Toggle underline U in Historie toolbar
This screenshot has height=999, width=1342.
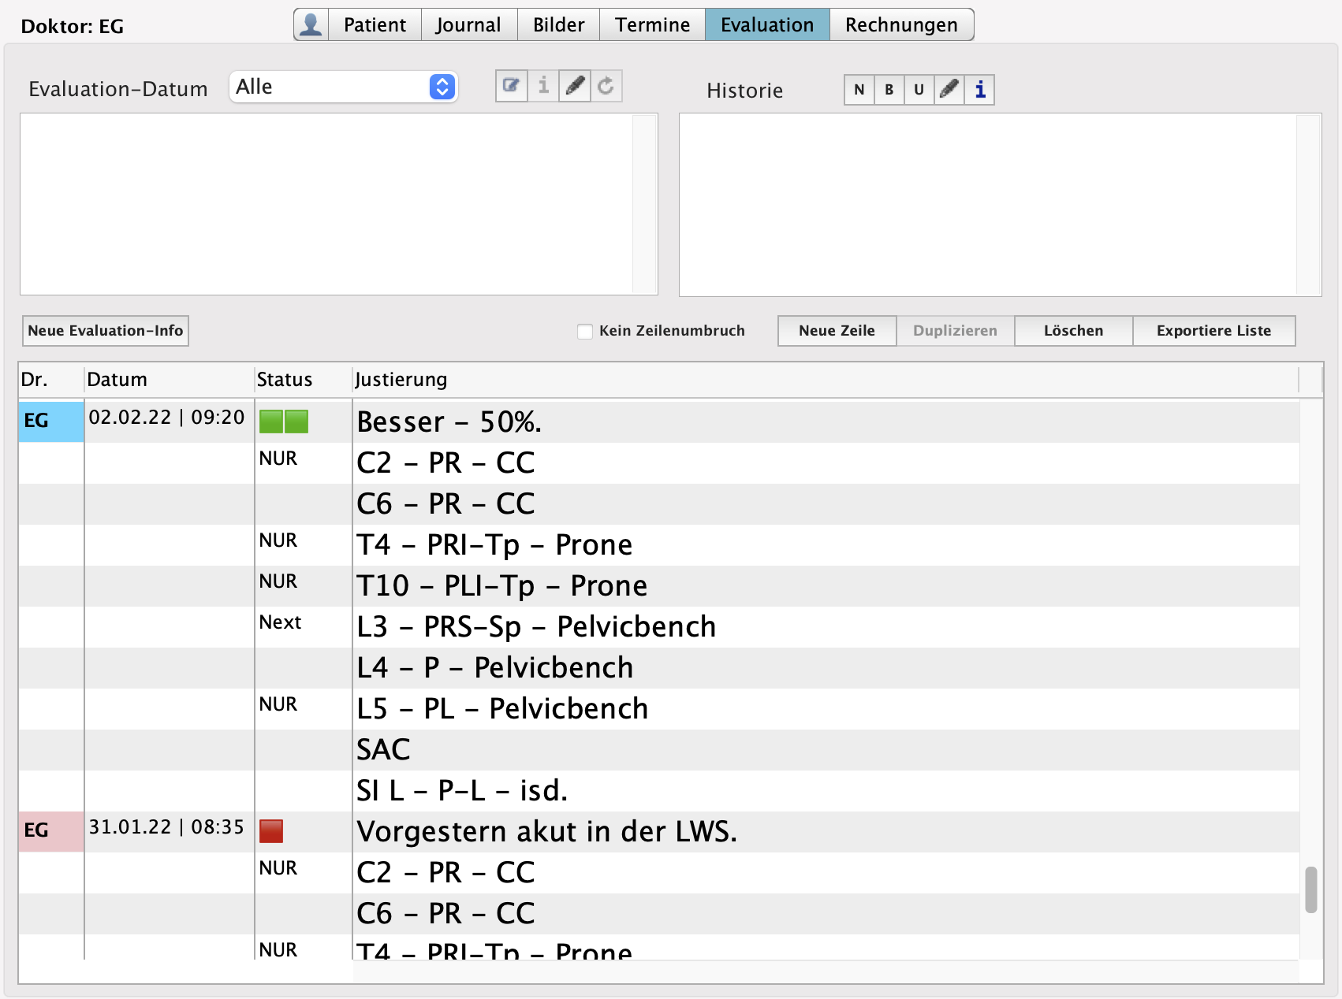(919, 90)
